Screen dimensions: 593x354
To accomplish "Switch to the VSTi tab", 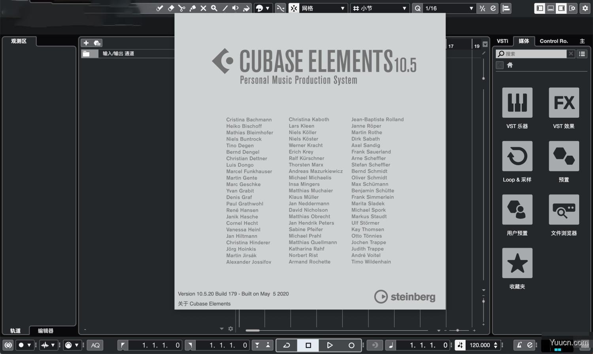I will [502, 41].
